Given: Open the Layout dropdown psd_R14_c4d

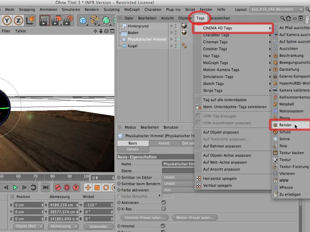Looking at the screenshot, I should [x=276, y=9].
